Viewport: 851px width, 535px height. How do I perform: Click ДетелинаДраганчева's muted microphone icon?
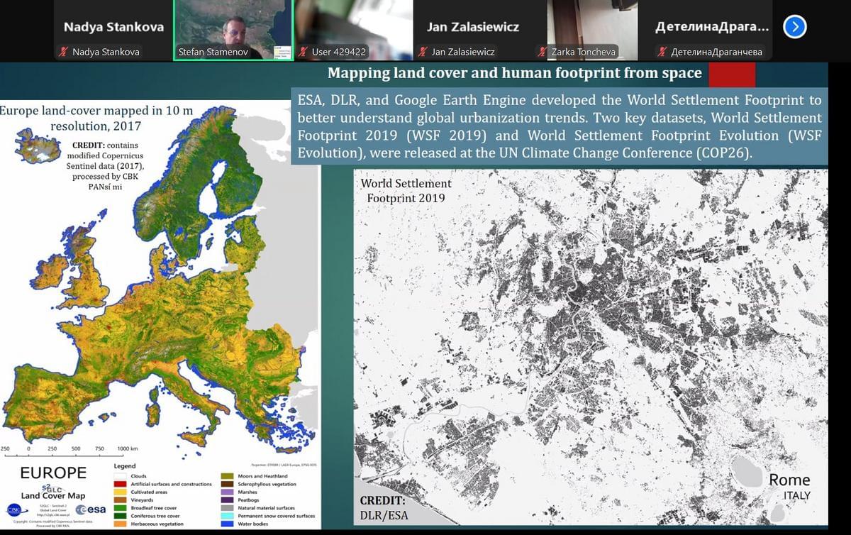pos(663,52)
